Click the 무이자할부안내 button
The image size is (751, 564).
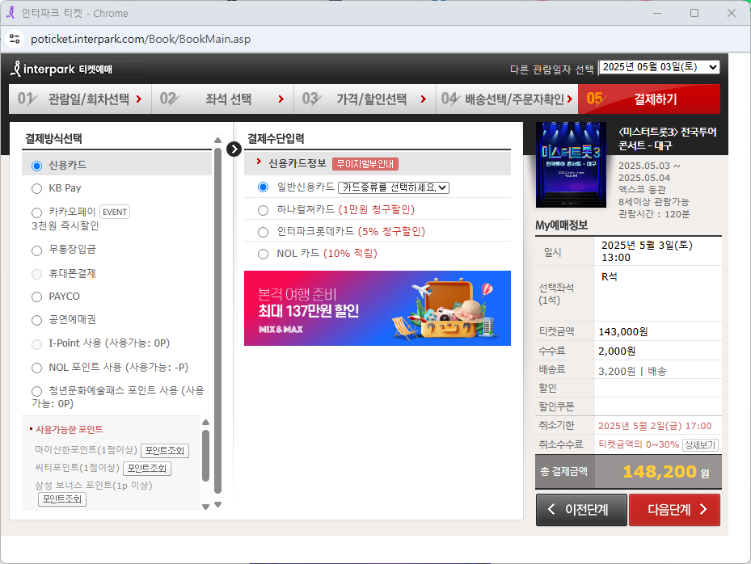click(x=365, y=164)
